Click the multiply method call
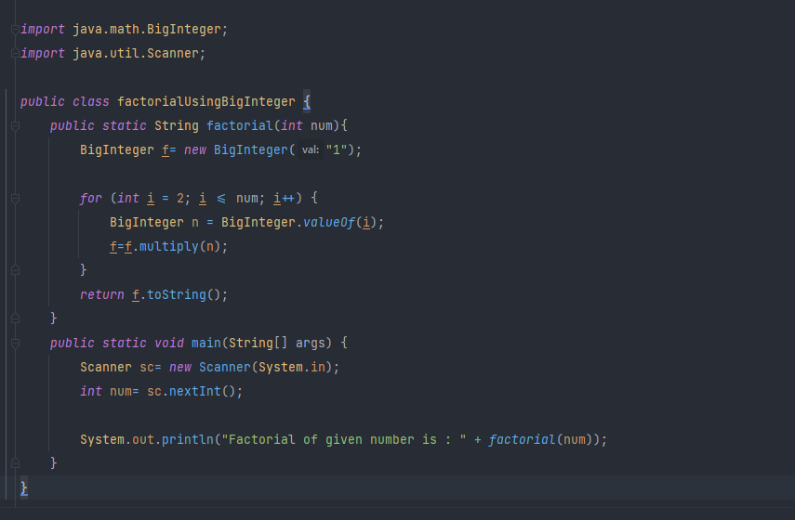Viewport: 795px width, 520px height. (x=169, y=247)
